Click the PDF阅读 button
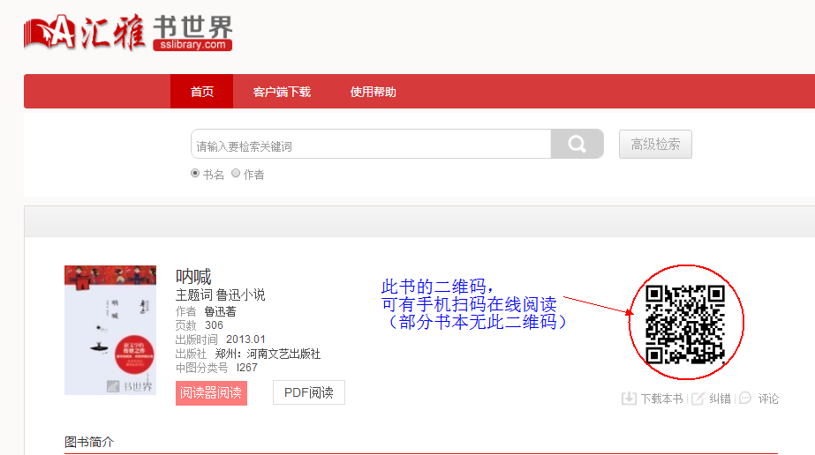Image resolution: width=815 pixels, height=455 pixels. (x=308, y=393)
